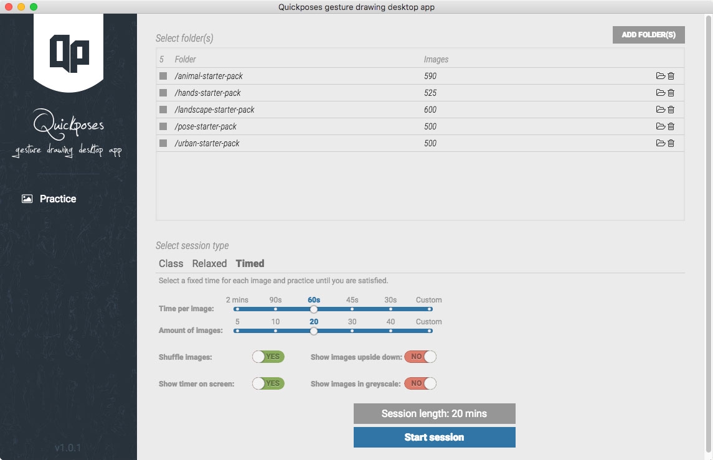
Task: Open folder icon for landscape-starter-pack
Action: pos(660,110)
